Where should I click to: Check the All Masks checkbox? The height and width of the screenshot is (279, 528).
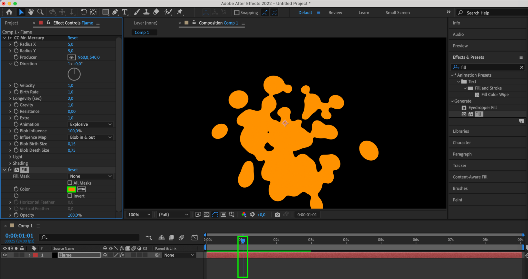[x=70, y=183]
